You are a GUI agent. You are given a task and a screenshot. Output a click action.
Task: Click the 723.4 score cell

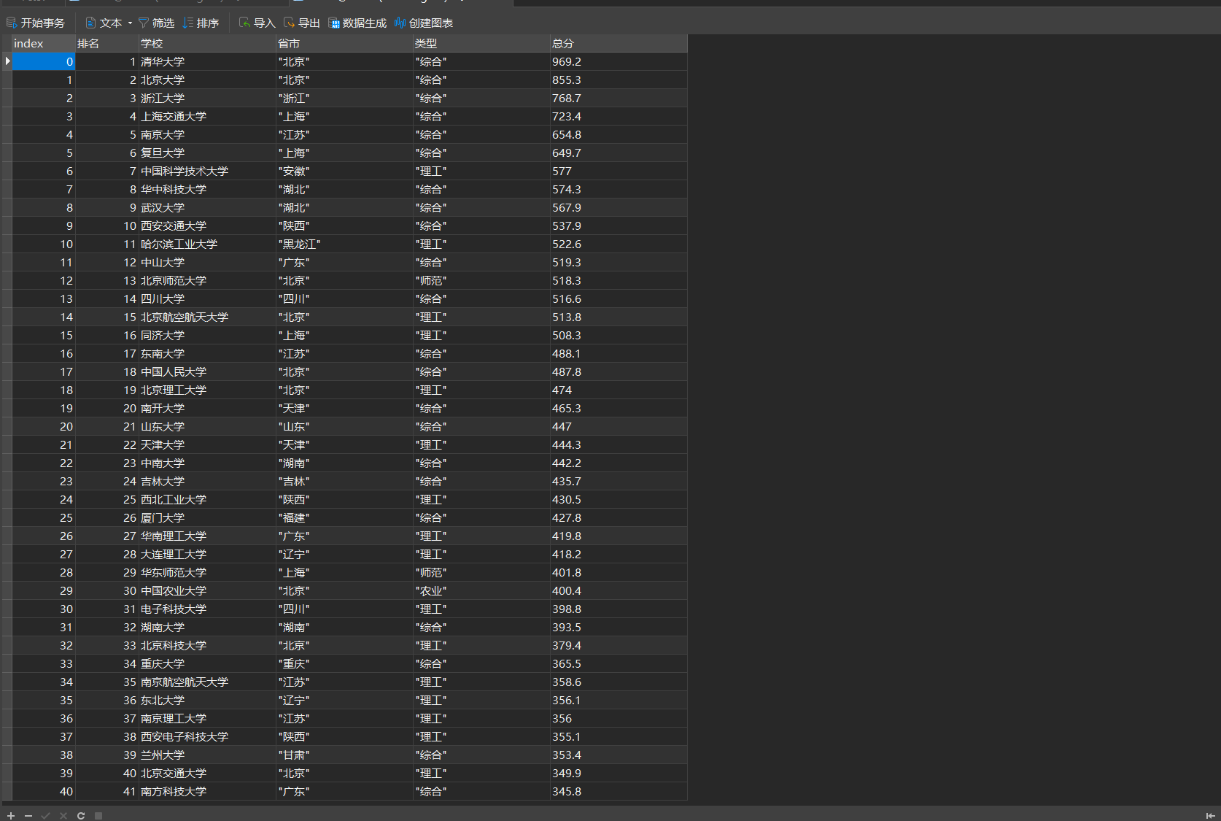pos(619,116)
